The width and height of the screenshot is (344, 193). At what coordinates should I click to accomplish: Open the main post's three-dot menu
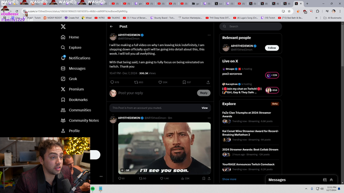tap(209, 35)
